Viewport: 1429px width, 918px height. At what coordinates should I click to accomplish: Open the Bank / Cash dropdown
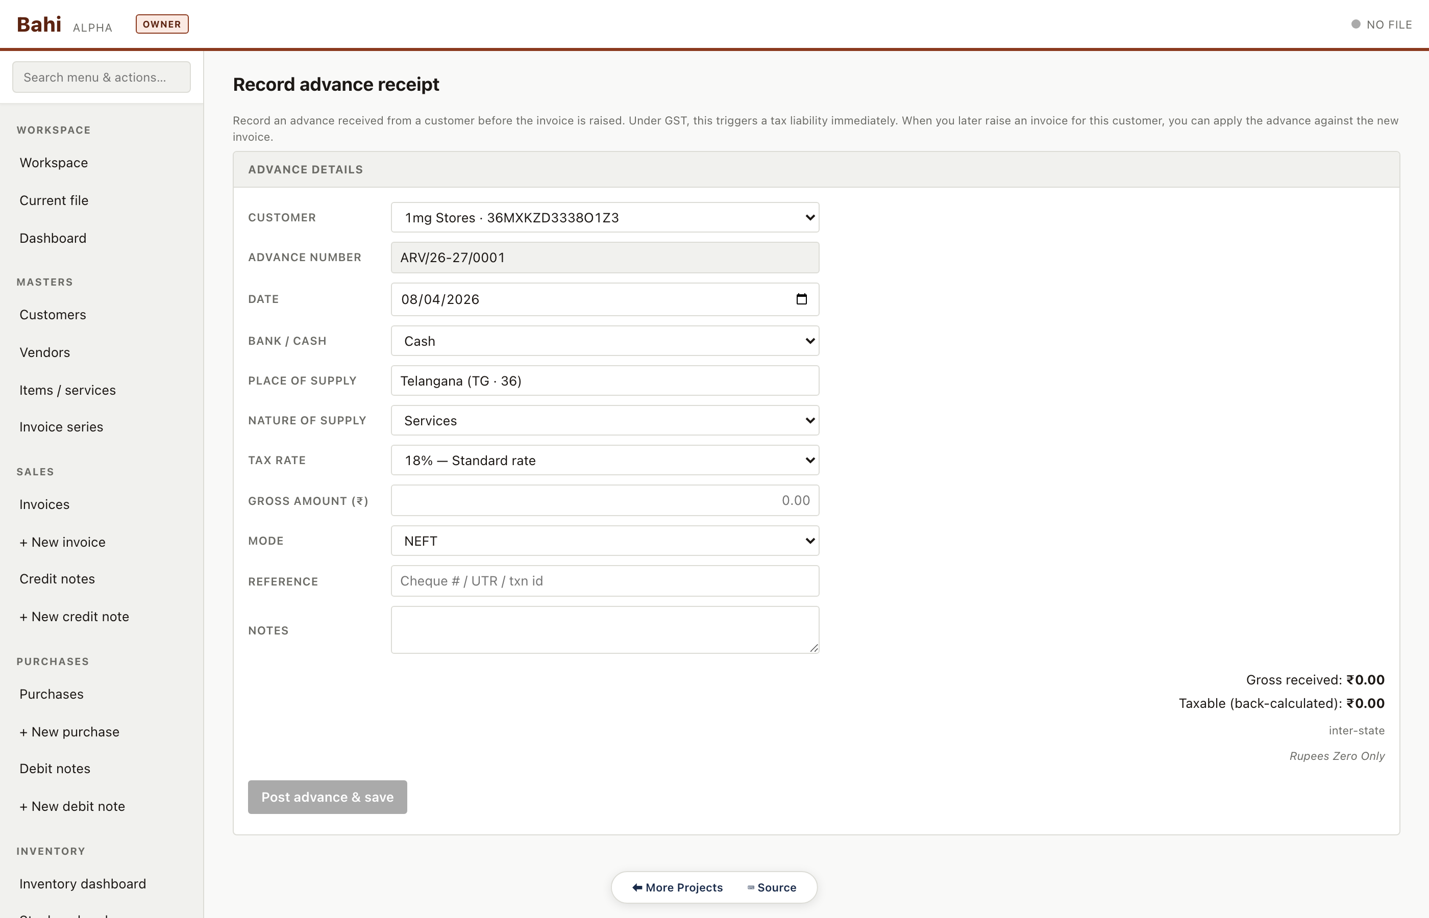click(604, 341)
